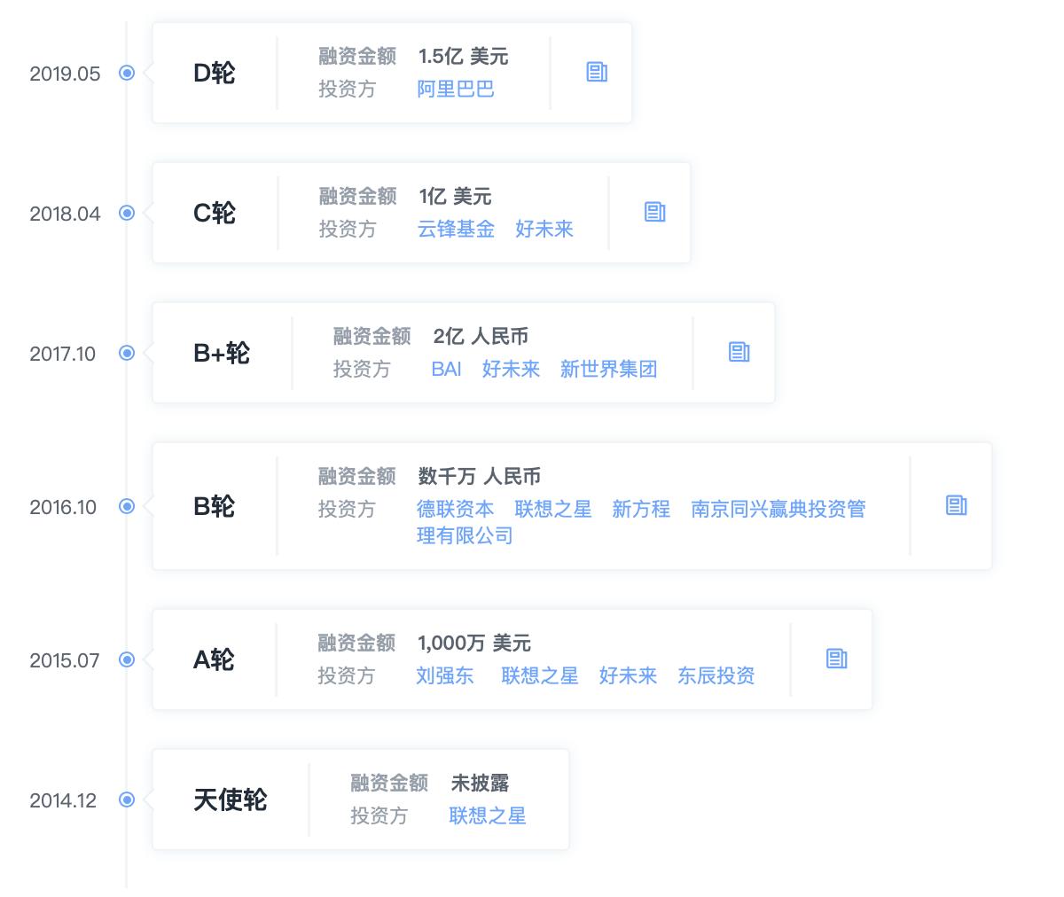Open the news article icon for D轮

point(597,72)
